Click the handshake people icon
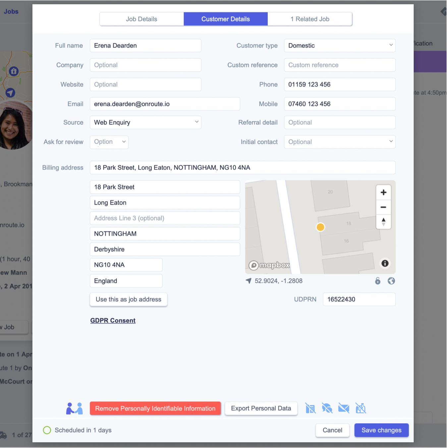Viewport: 447px width, 448px height. coord(74,409)
